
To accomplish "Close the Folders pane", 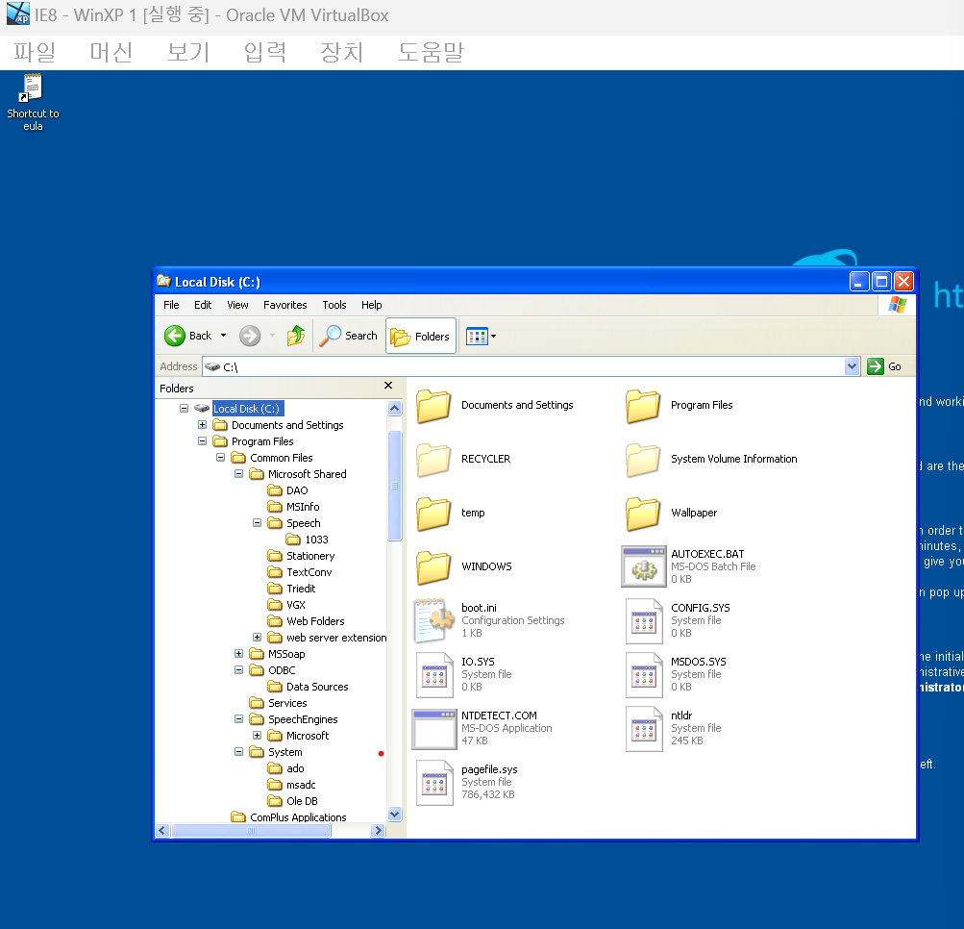I will coord(388,385).
